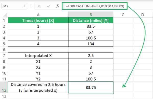Select row 13 header
153x99 pixels.
[x=4, y=96]
